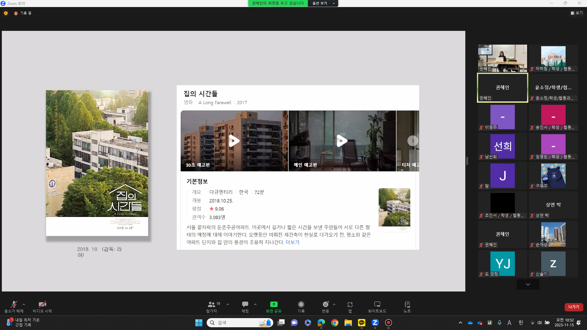587x330 pixels.
Task: Select 권혜인 video tile with webcam
Action: click(503, 58)
